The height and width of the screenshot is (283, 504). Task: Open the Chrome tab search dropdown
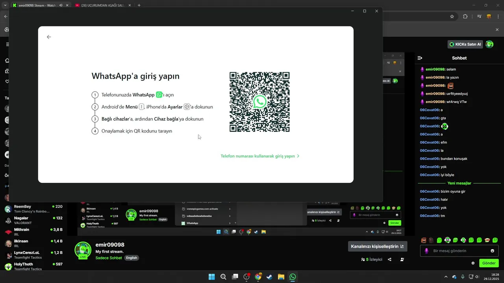tap(5, 6)
